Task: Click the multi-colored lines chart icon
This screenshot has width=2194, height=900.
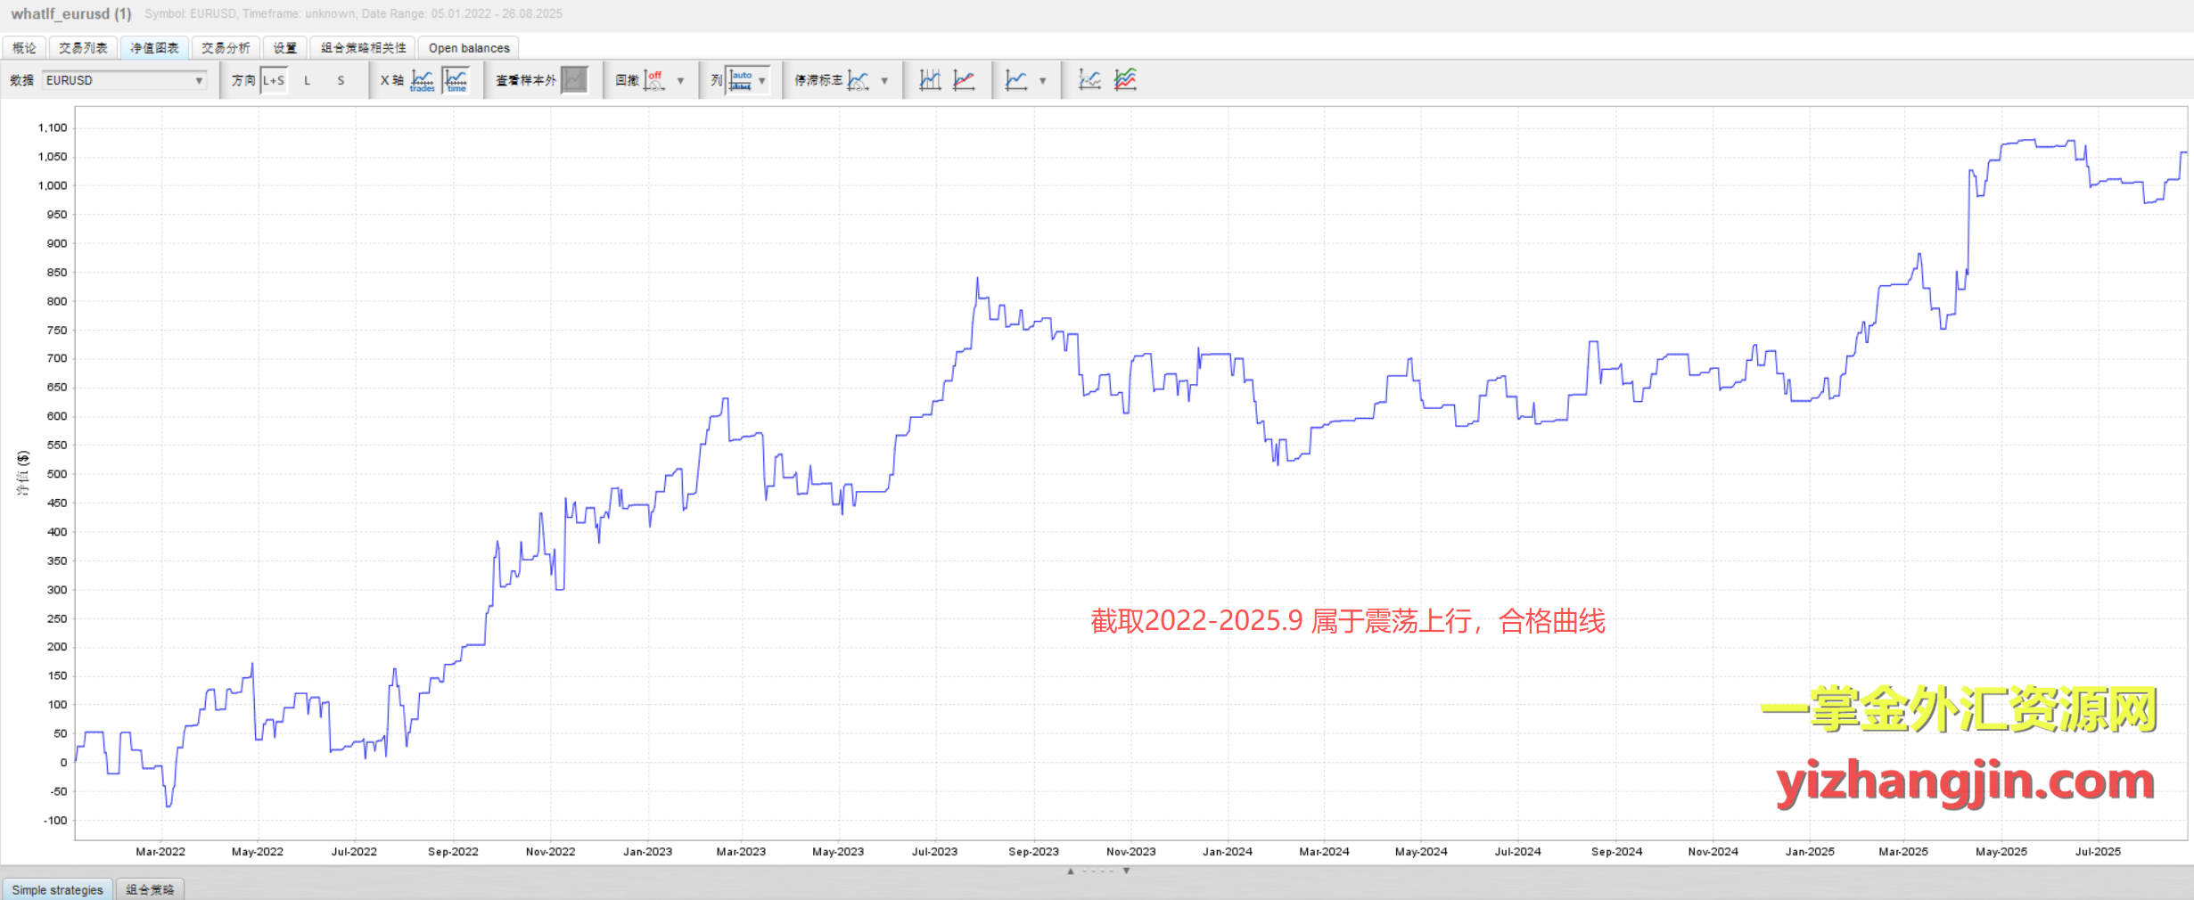Action: (x=1125, y=80)
